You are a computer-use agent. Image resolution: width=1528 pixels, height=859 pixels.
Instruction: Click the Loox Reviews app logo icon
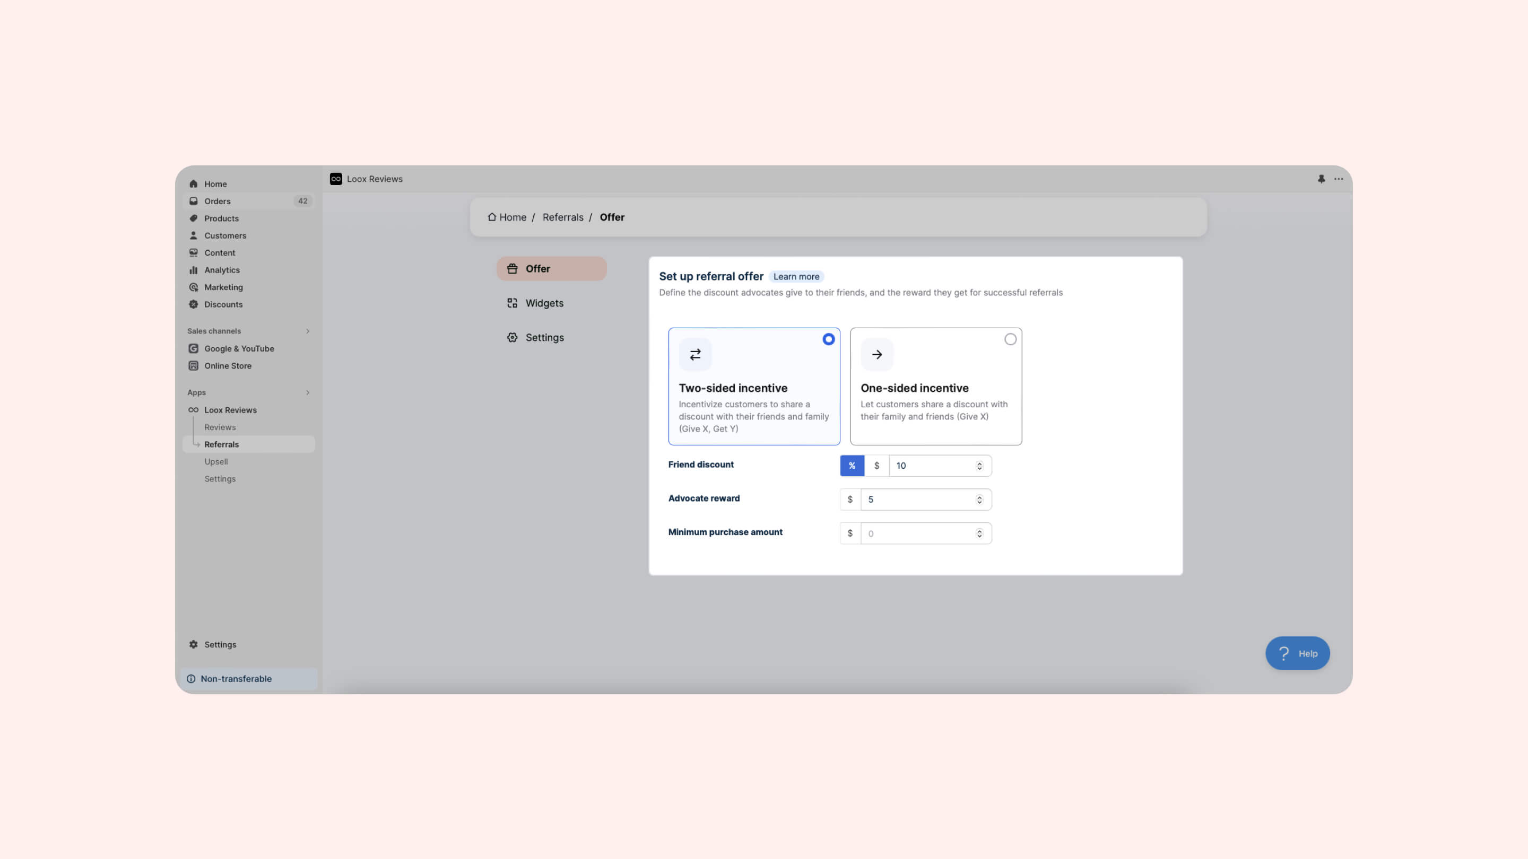point(336,179)
